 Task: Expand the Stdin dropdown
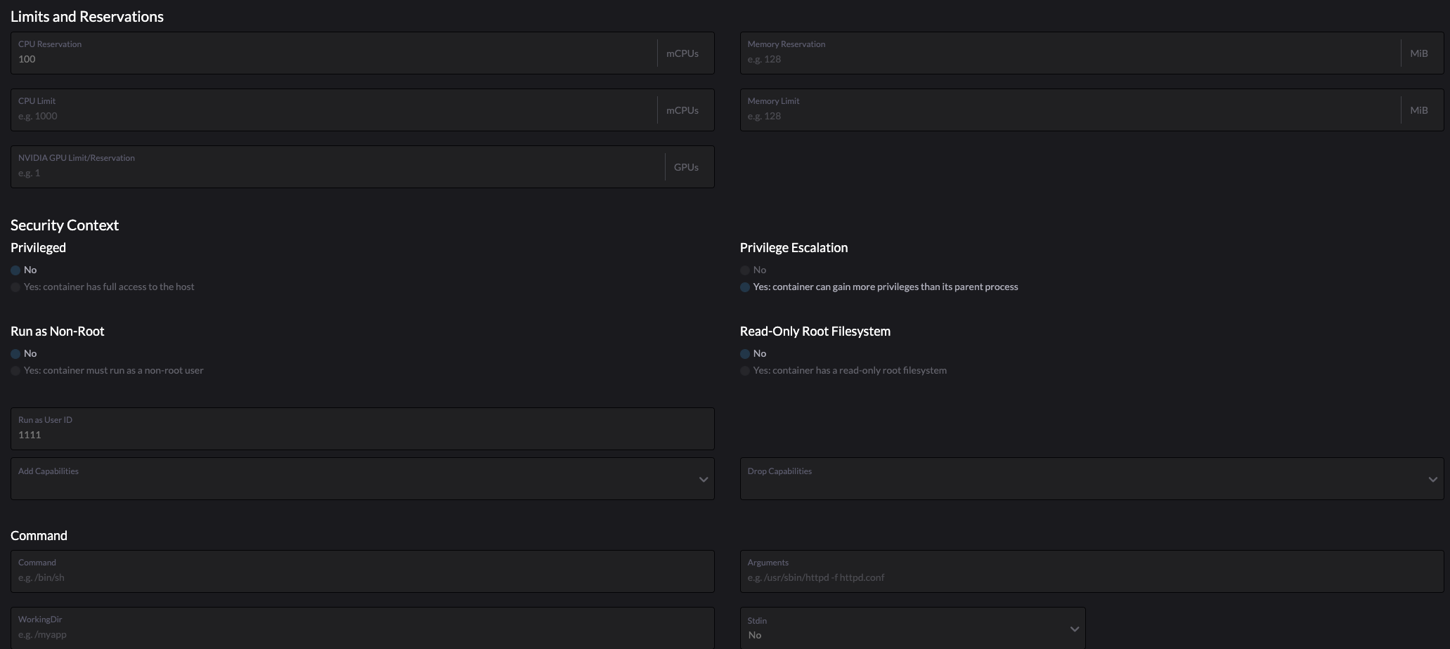[1073, 629]
